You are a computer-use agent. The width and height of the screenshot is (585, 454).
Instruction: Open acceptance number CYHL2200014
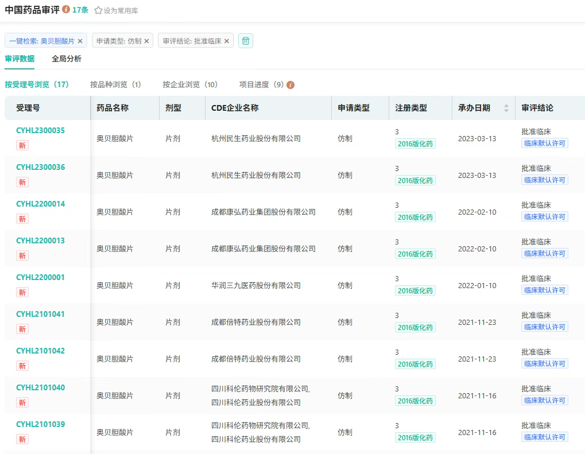[40, 204]
